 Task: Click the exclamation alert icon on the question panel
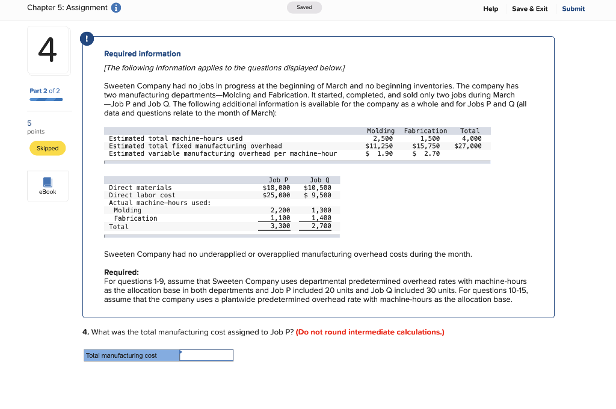pyautogui.click(x=87, y=38)
